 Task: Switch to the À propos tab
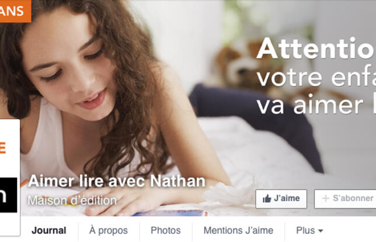pos(109,230)
